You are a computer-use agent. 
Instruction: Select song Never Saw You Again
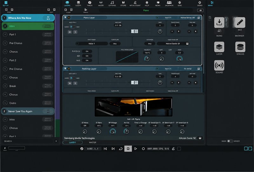click(x=28, y=111)
